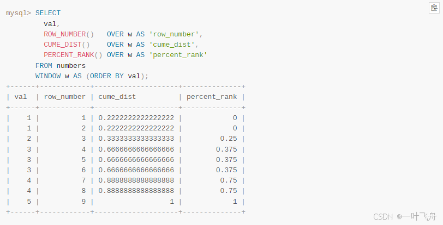Click the 0.25 percent_rank value

click(x=229, y=139)
